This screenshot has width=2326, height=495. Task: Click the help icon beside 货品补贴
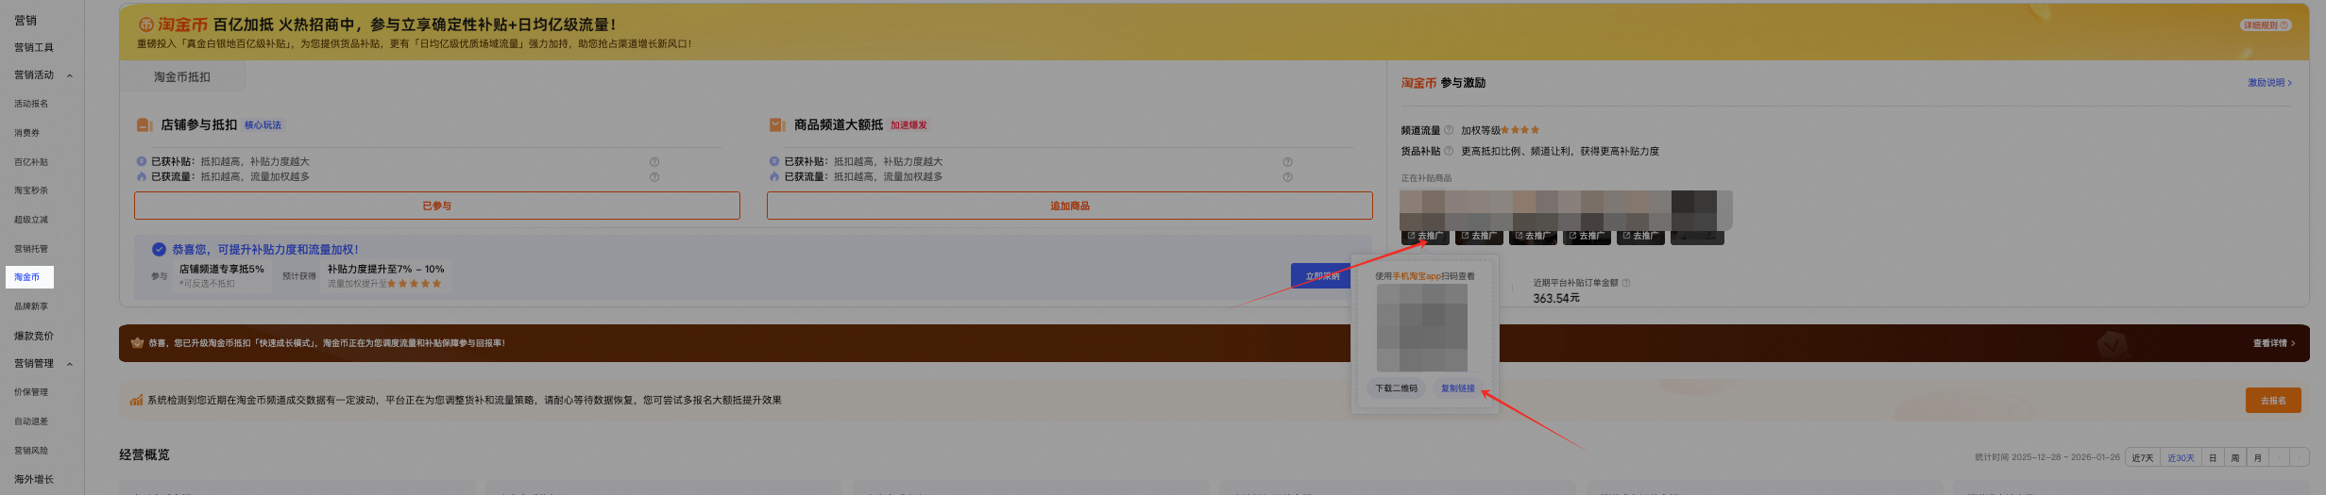point(1449,151)
